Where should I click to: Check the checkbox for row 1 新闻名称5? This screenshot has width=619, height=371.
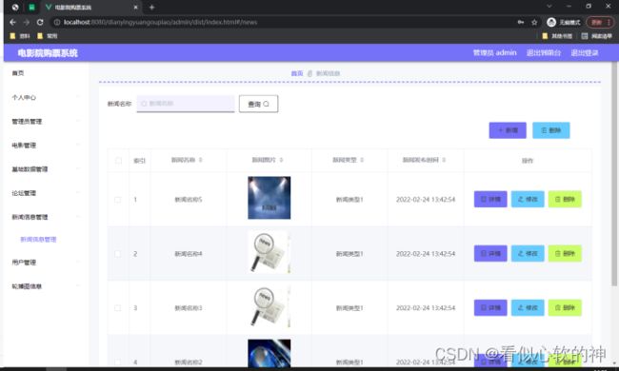point(118,200)
